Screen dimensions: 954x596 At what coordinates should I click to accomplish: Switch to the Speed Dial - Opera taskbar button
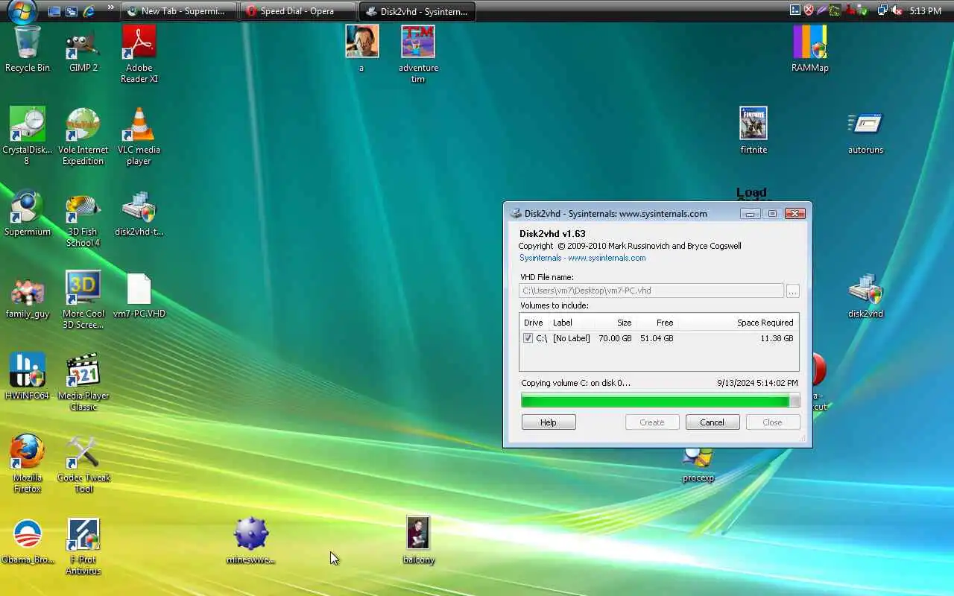pos(297,11)
